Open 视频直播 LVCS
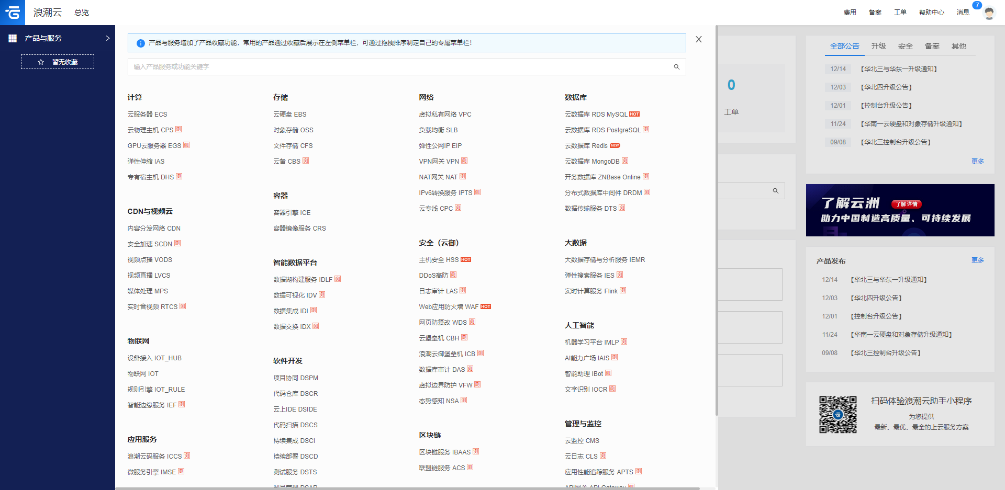Viewport: 1005px width, 490px height. click(x=149, y=275)
